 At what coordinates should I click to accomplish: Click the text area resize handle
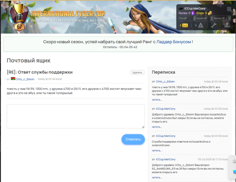143,127
